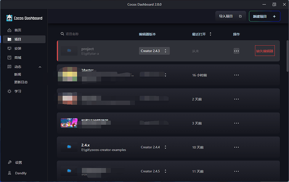Open 更新日志 changelog page
The image size is (289, 182).
pos(21,82)
